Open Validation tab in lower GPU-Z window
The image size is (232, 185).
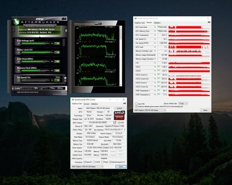point(94,104)
